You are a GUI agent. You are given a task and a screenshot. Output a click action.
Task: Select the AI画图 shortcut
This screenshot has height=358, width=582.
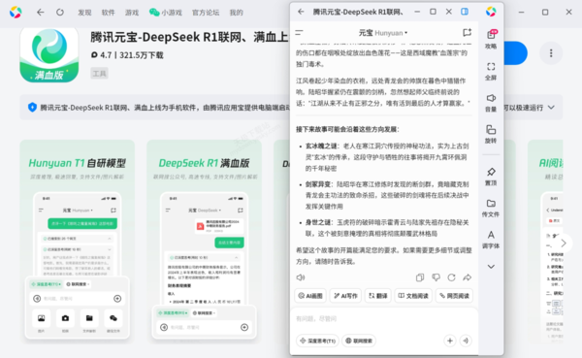pos(310,296)
